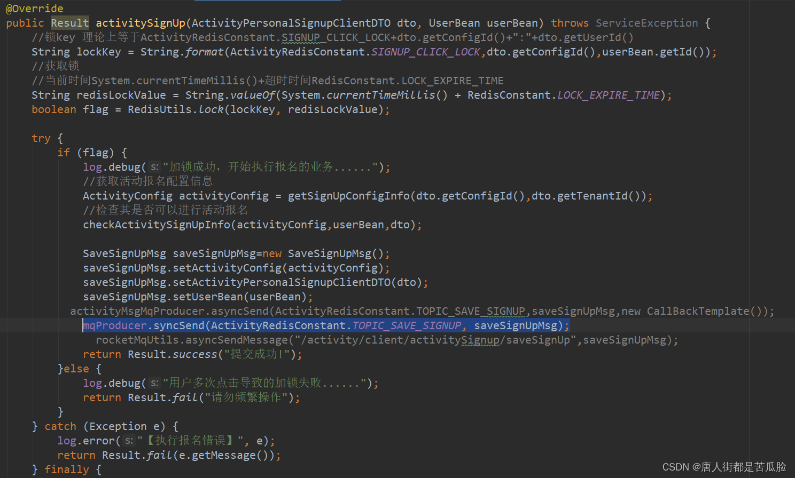Click the //获取活动报名配置信息 comment
The width and height of the screenshot is (795, 478).
[148, 181]
